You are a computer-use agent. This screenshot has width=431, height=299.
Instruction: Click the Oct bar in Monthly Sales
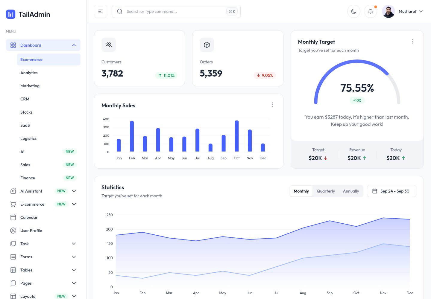click(x=237, y=136)
